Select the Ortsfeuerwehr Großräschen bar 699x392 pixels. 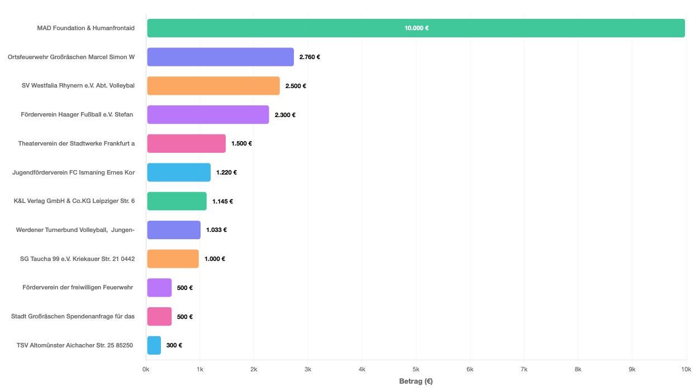pos(220,57)
